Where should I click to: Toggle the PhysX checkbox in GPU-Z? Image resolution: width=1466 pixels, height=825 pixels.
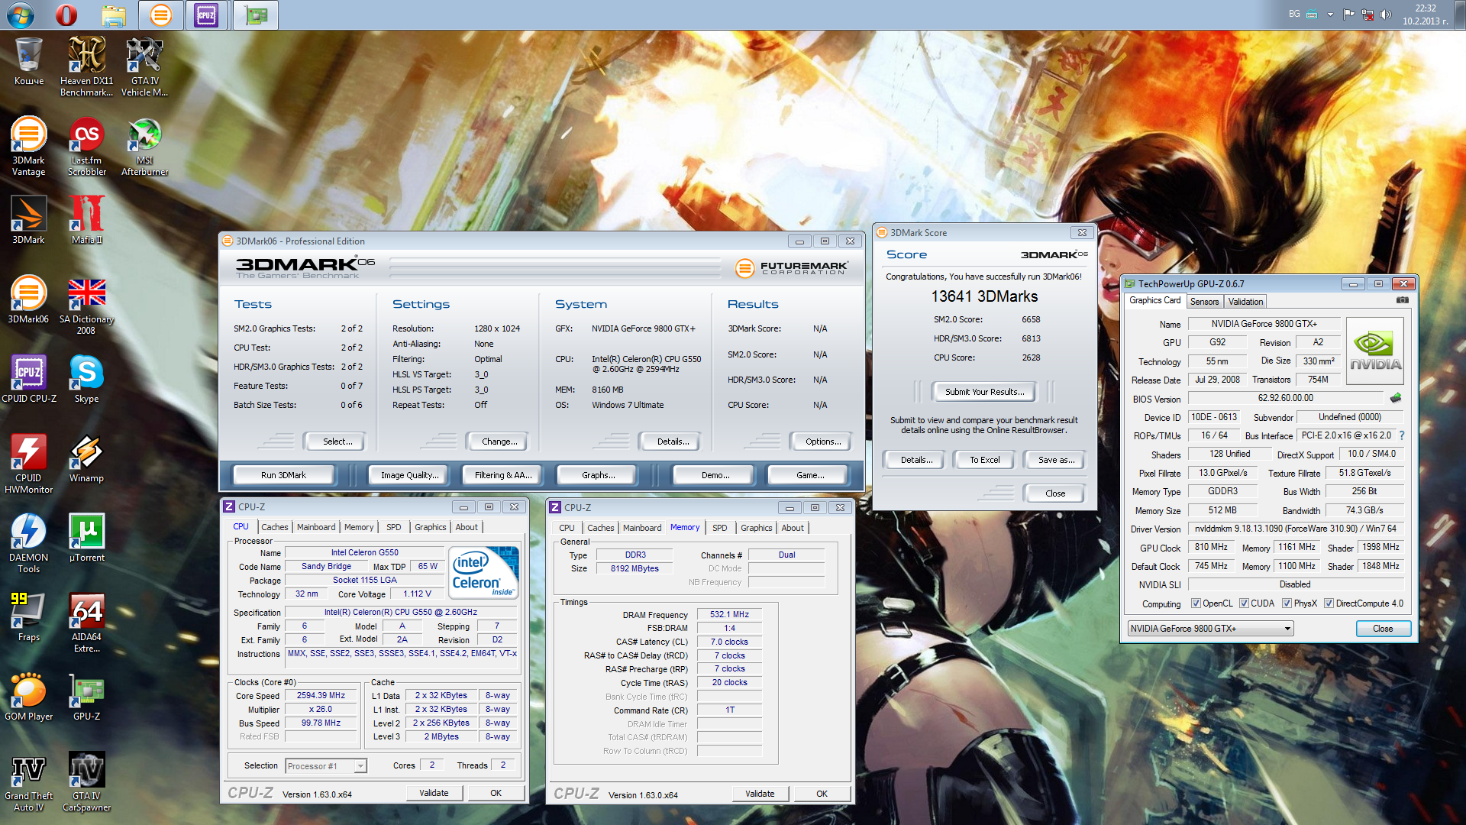[1287, 603]
